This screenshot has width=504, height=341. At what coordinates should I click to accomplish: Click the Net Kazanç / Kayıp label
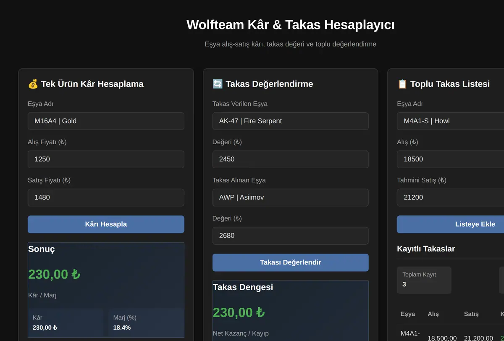coord(241,333)
